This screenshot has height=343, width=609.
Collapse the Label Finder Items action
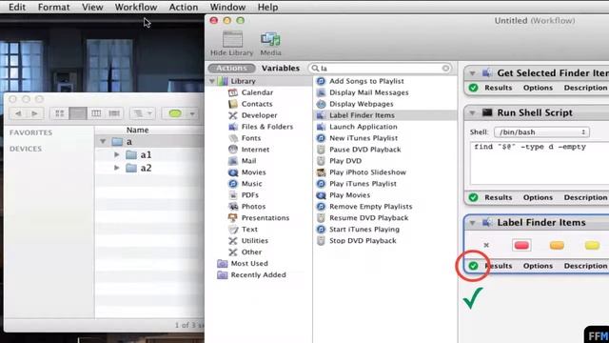tap(472, 223)
